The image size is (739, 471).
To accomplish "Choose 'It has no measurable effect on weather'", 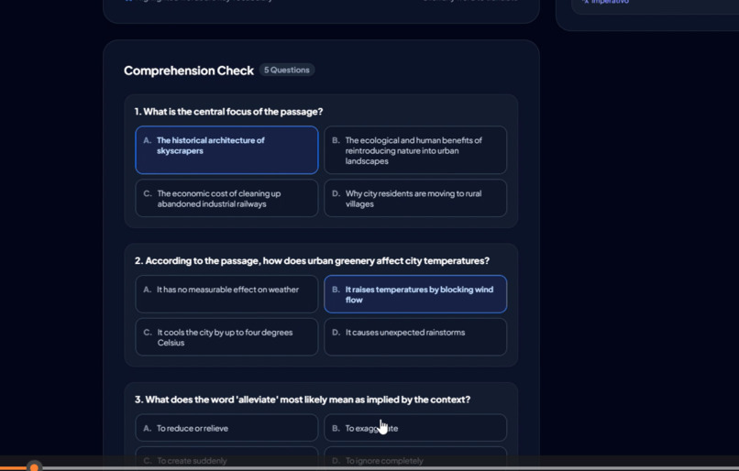I will pyautogui.click(x=226, y=294).
